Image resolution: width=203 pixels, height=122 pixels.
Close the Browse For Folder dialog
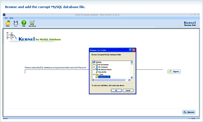click(134, 50)
